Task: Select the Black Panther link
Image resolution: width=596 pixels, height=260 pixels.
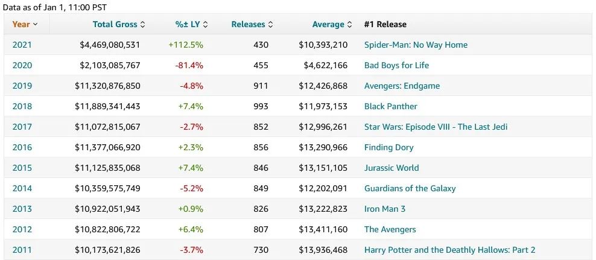Action: pos(390,106)
